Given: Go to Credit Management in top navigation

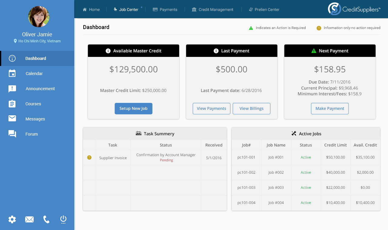Looking at the screenshot, I should click(x=212, y=9).
